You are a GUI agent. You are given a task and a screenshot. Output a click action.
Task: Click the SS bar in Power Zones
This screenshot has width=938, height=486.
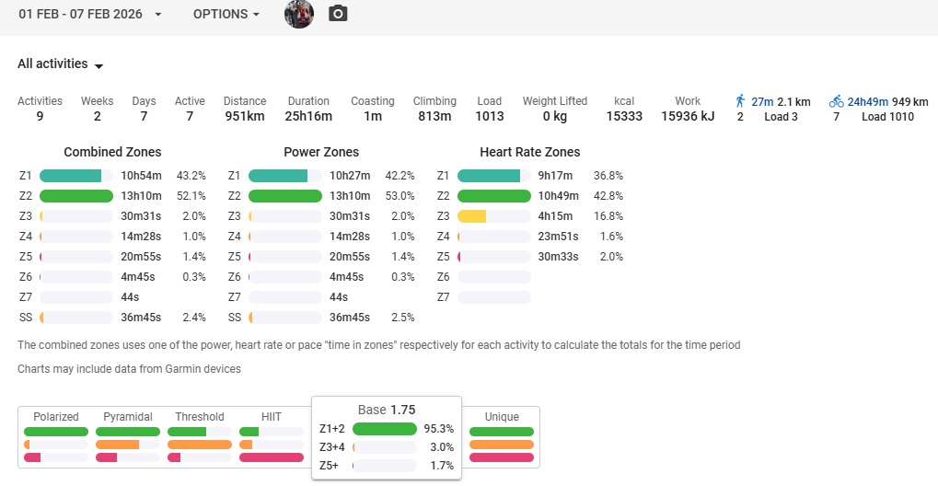coord(284,318)
